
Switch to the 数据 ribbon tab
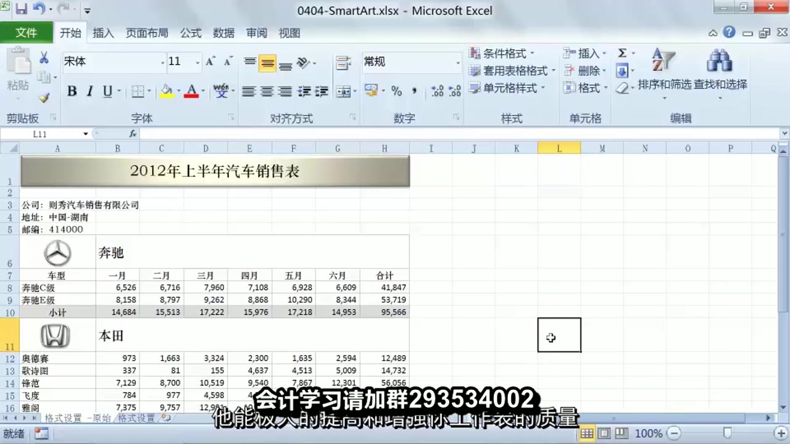tap(223, 33)
